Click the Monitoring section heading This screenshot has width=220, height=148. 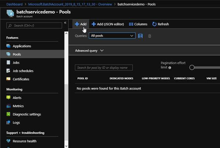[x=14, y=89]
